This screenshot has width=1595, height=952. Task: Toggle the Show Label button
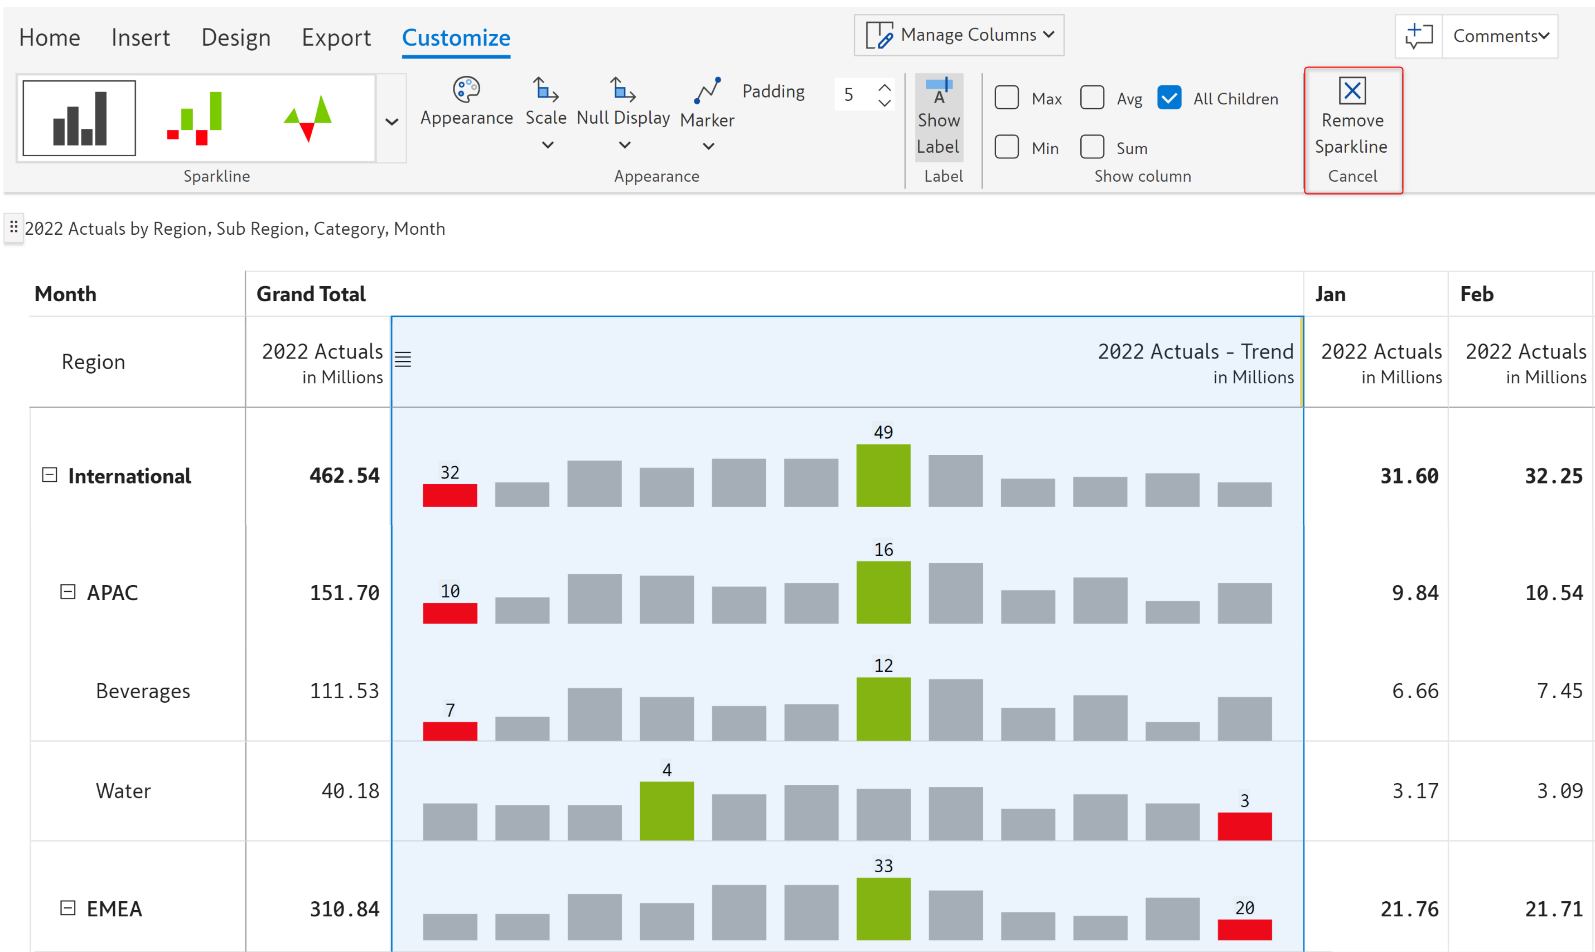tap(938, 117)
